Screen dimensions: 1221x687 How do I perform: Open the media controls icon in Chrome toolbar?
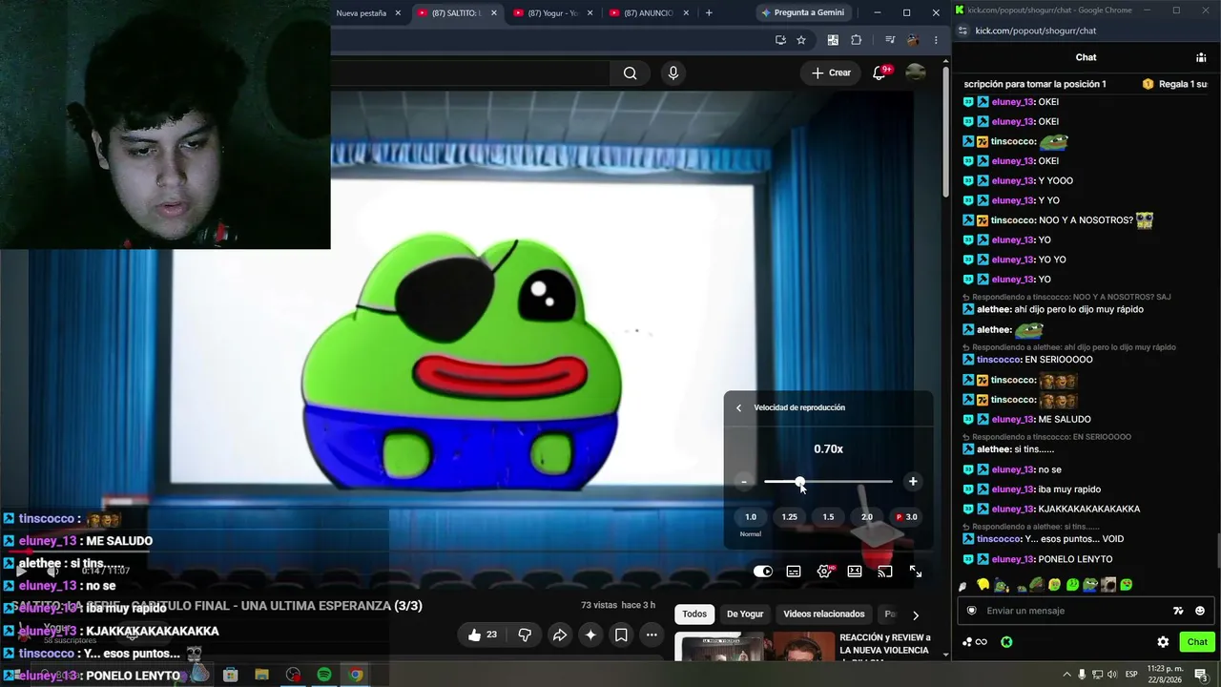889,40
